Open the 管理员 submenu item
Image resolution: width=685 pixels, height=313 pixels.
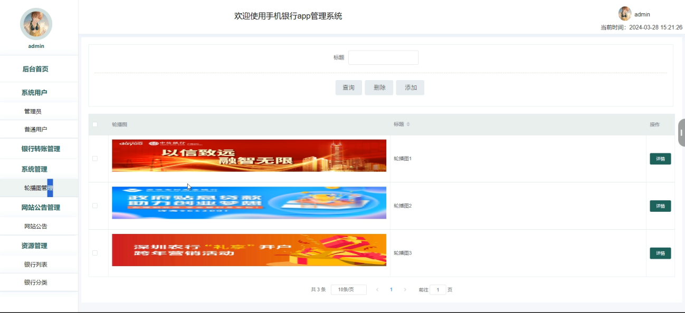(x=39, y=111)
